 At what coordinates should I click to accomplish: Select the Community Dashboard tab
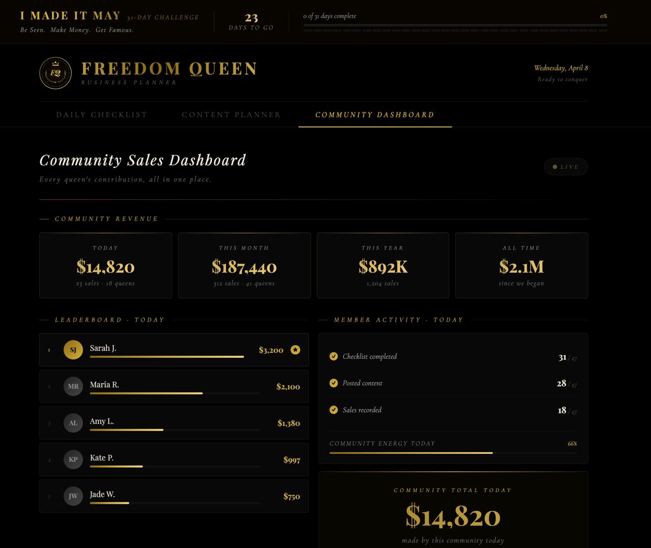click(375, 115)
